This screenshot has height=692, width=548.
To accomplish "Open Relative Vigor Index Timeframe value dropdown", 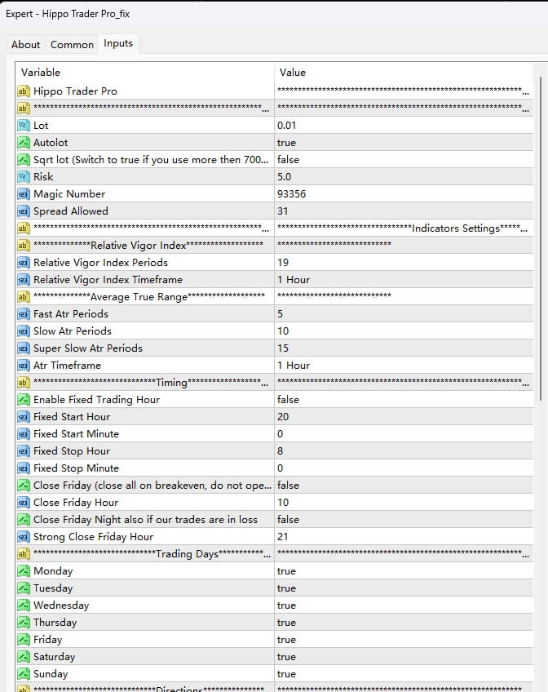I will (294, 280).
